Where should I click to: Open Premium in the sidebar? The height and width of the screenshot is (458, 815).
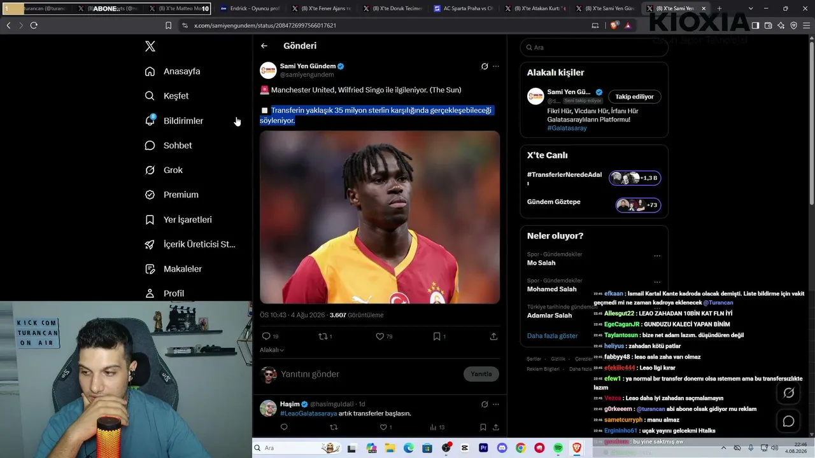coord(171,195)
